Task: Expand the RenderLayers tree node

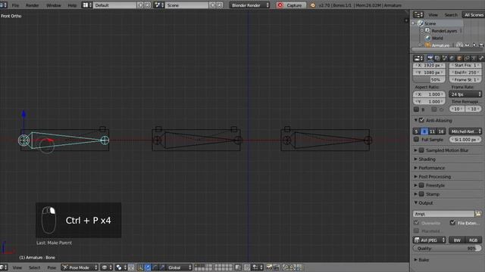Action: tap(421, 30)
